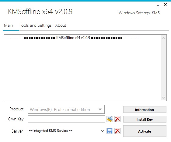171x142 pixels.
Task: Switch to the Main tab
Action: click(9, 26)
